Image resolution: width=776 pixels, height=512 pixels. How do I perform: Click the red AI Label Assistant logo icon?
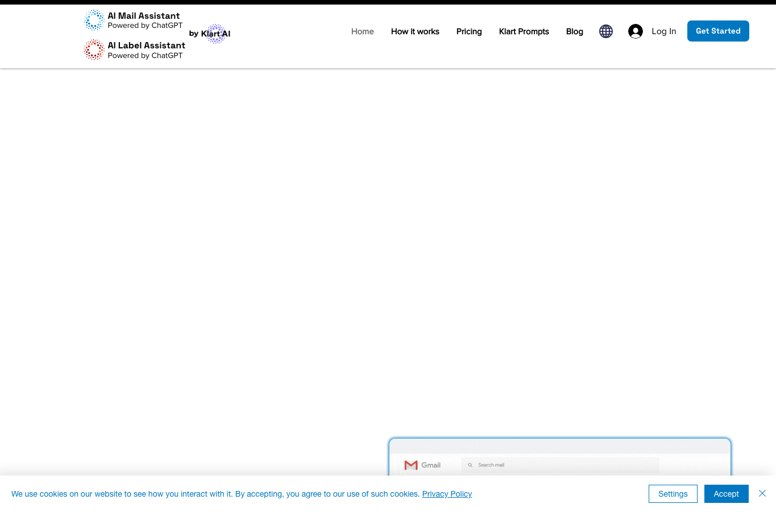[94, 50]
